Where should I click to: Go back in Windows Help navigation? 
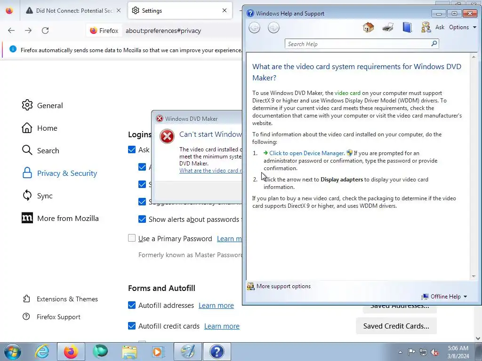(254, 28)
